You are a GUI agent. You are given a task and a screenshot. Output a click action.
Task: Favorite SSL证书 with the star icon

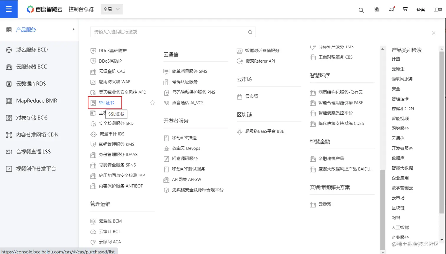(x=152, y=103)
